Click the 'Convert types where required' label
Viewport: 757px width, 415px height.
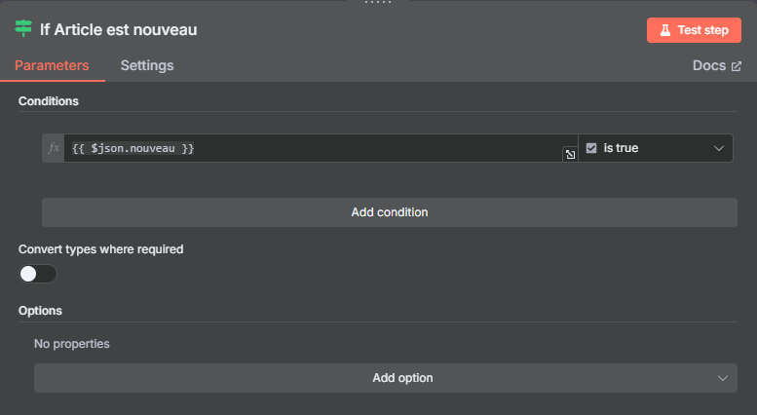pos(101,249)
